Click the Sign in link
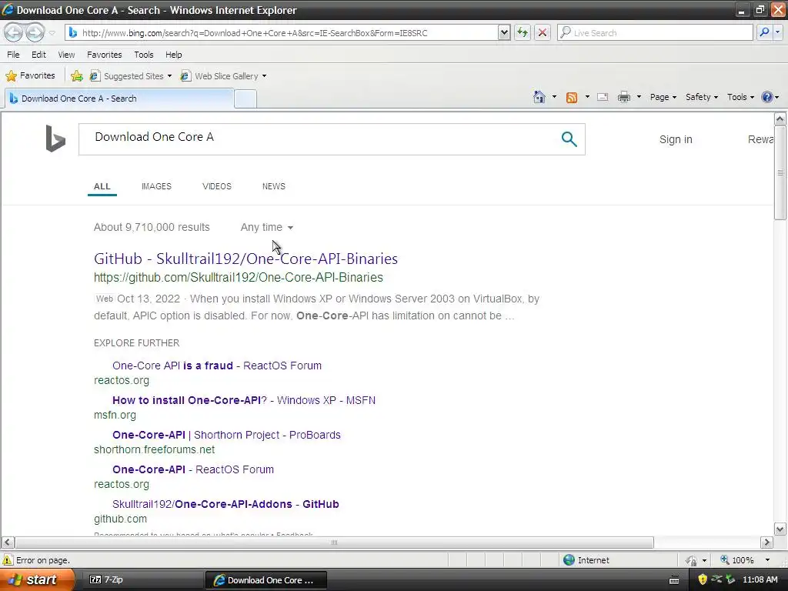 676,139
